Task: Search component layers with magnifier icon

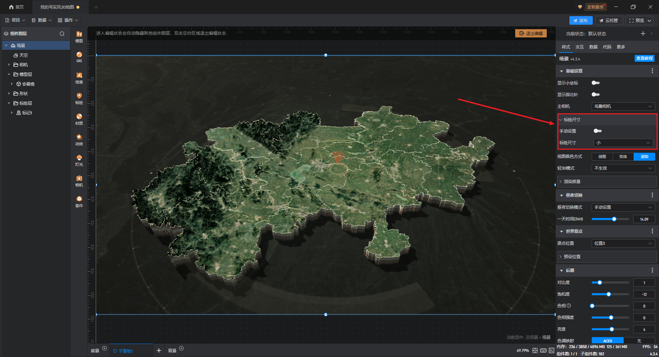Action: (x=62, y=34)
